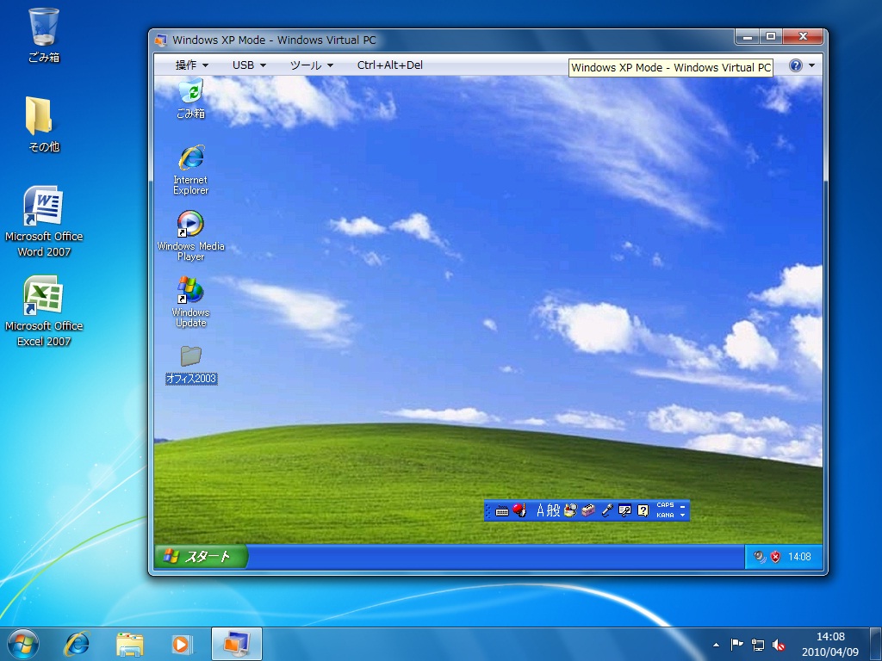Select the Internet Explorer icon on XP desktop
Viewport: 882px width, 661px height.
[x=190, y=170]
